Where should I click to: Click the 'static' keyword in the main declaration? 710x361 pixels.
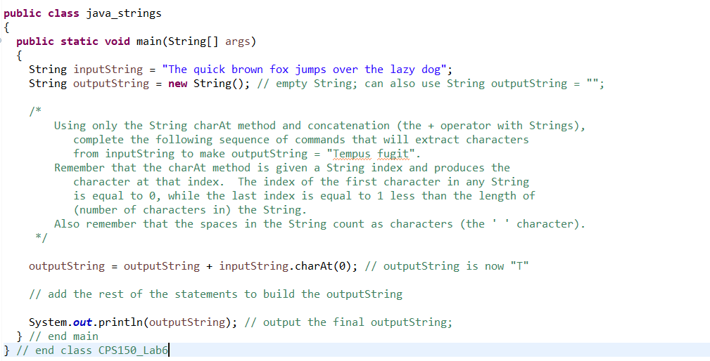[x=80, y=41]
